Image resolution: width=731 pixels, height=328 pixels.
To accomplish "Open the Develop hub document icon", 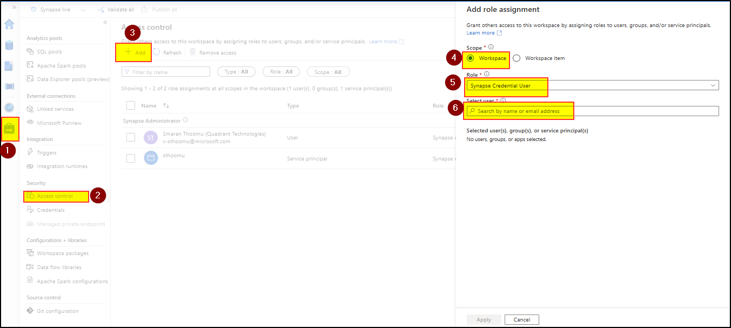I will tap(9, 66).
